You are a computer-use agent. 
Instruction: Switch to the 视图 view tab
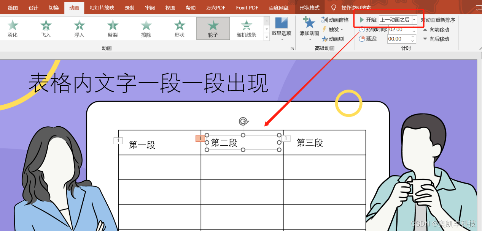click(x=170, y=8)
